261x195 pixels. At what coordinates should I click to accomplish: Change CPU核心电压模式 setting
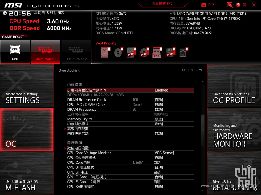click(130, 158)
